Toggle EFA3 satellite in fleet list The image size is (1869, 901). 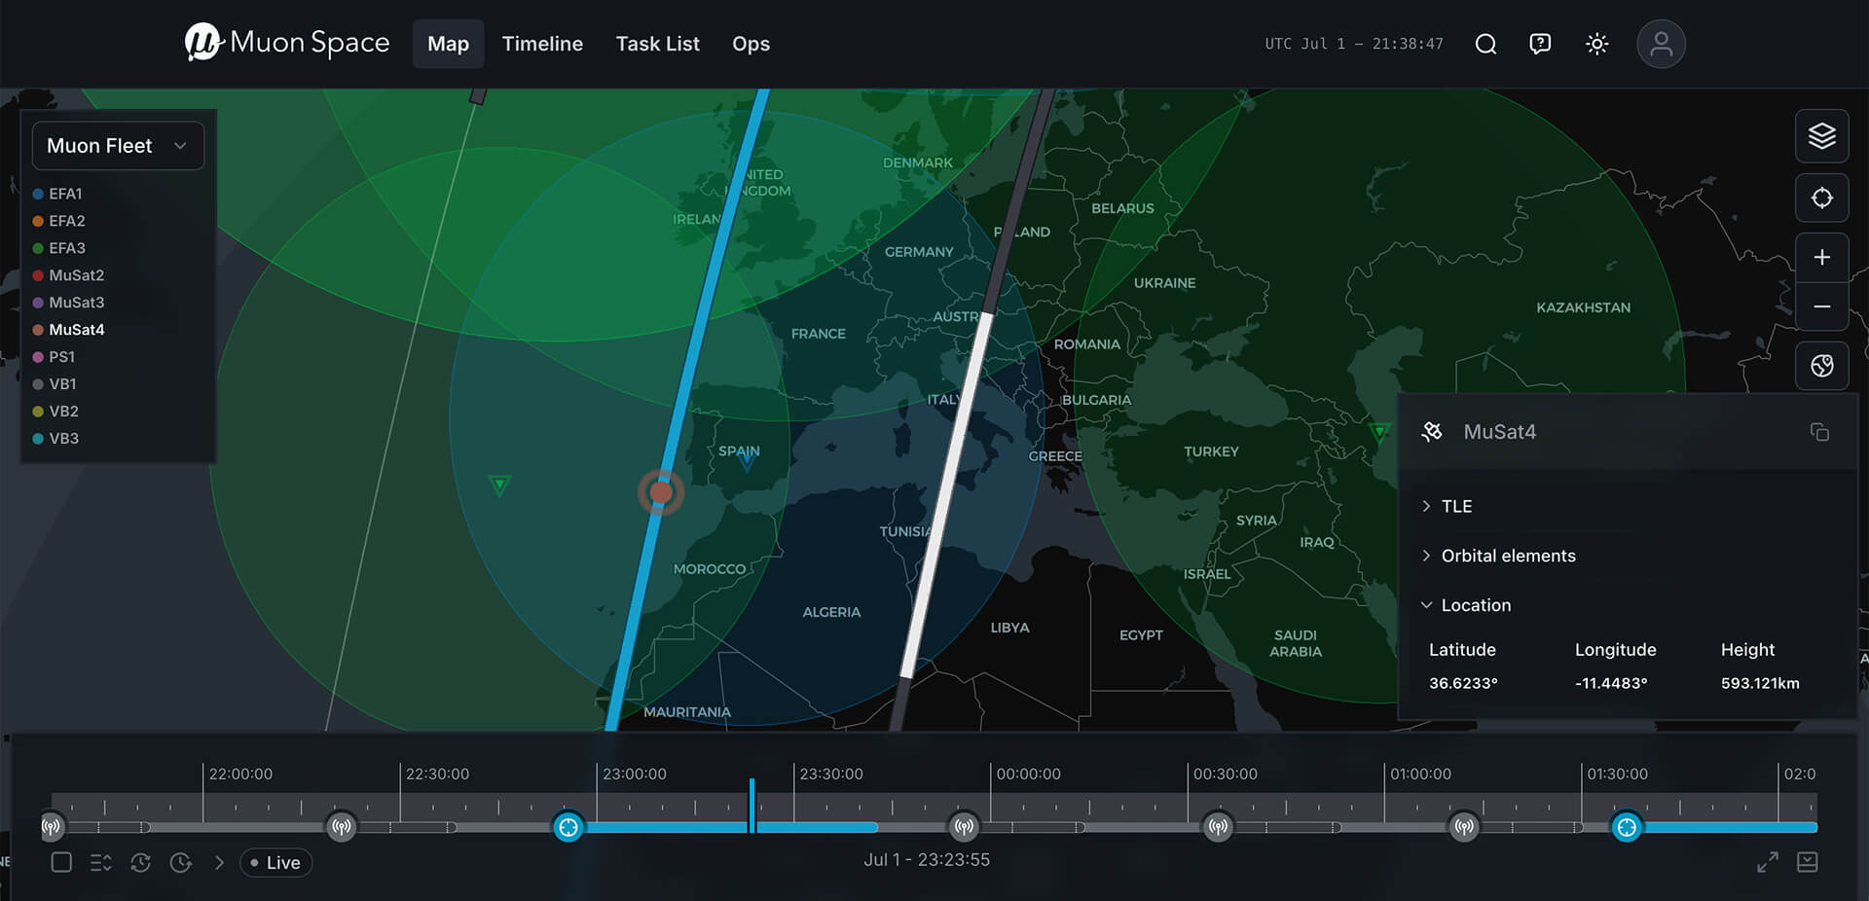(x=59, y=248)
